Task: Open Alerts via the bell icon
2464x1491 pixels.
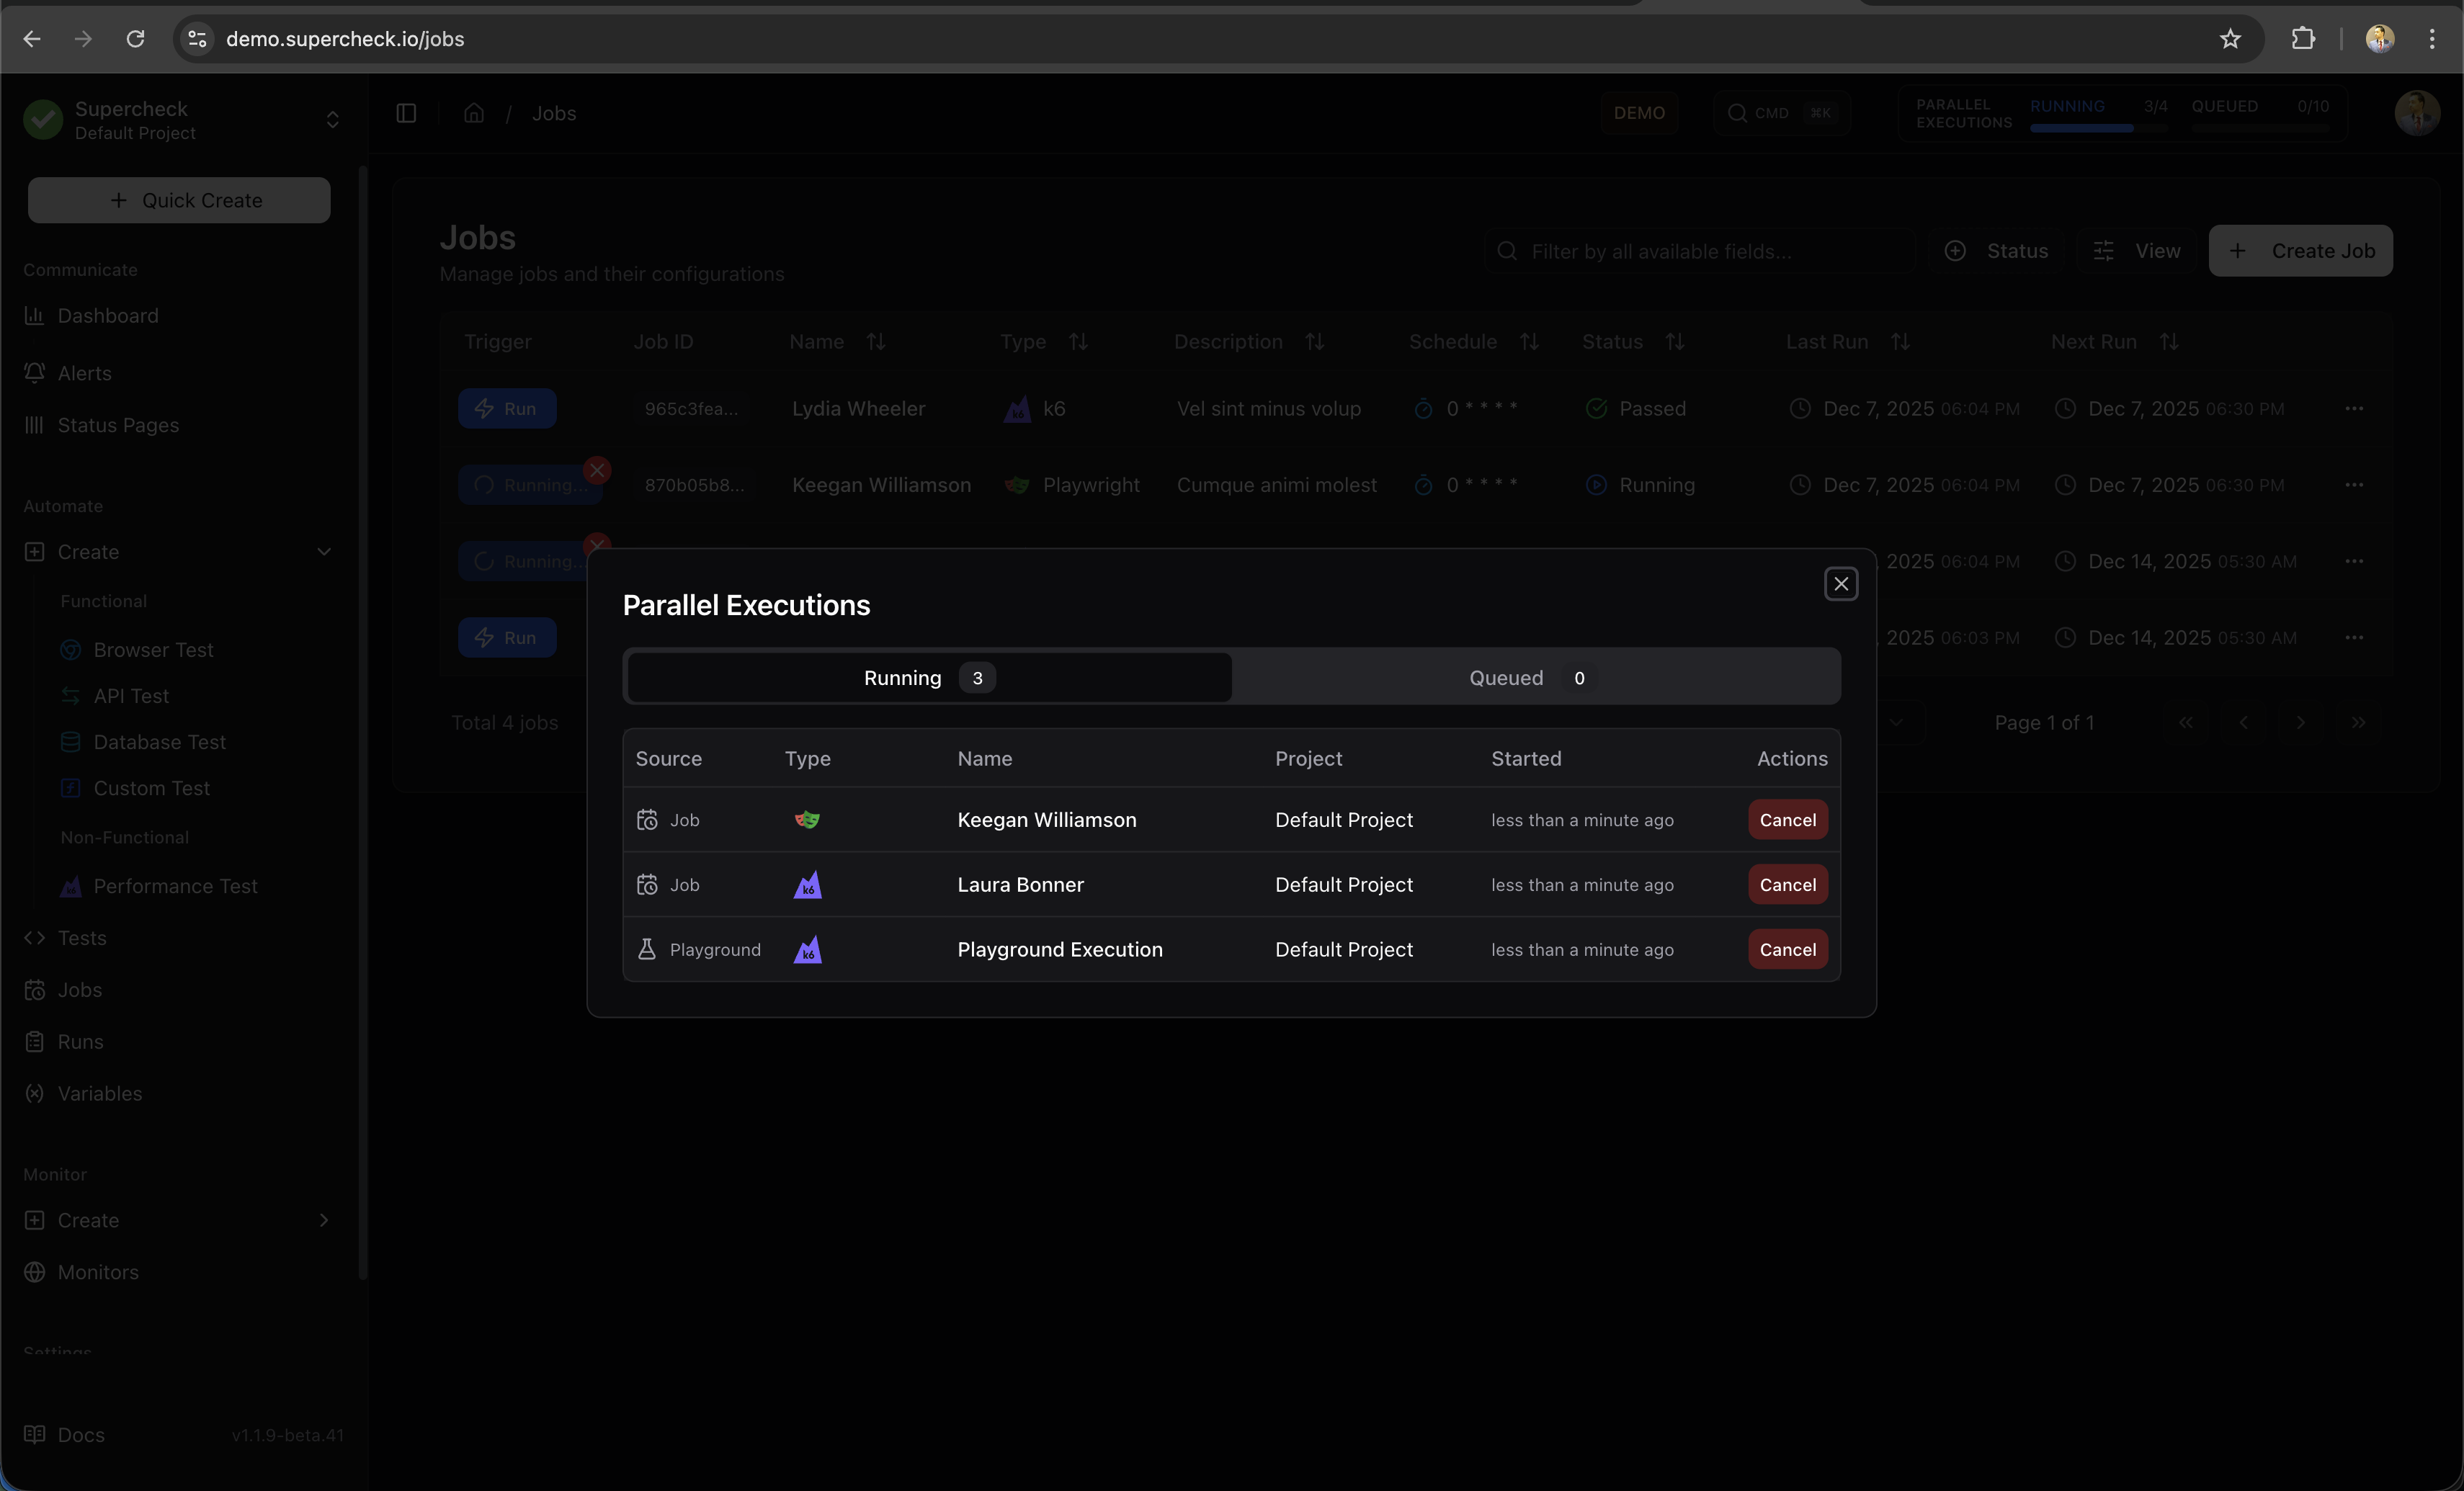Action: [34, 373]
